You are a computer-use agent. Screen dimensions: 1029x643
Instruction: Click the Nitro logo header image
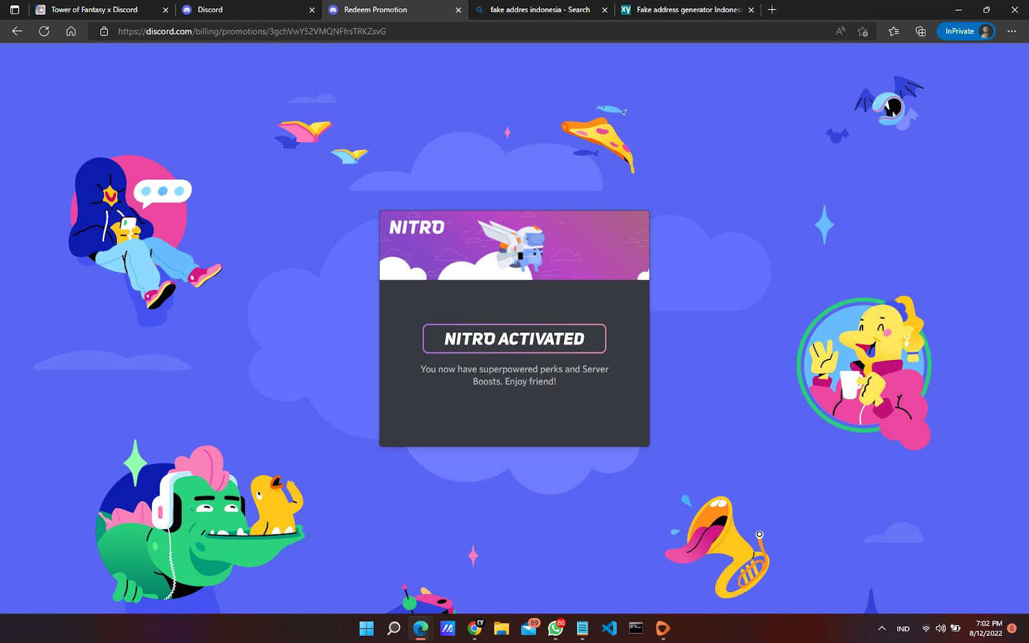pyautogui.click(x=514, y=245)
